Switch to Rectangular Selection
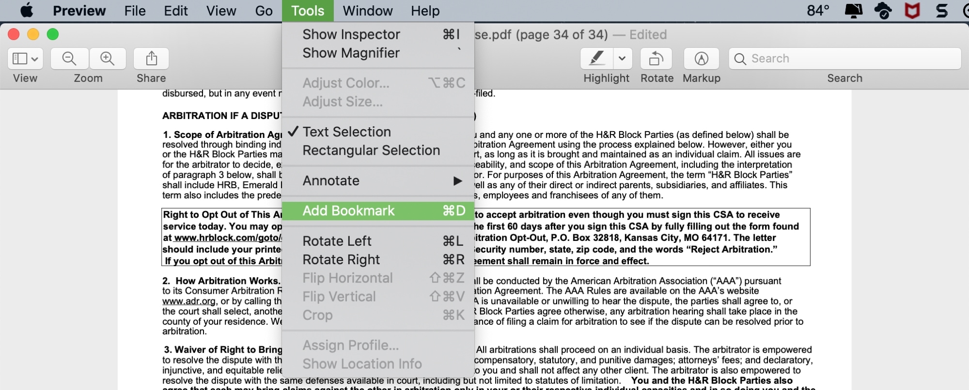This screenshot has height=390, width=969. 378,150
